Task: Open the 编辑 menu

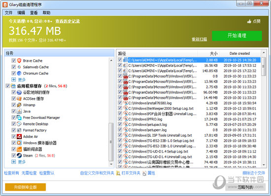Action: pyautogui.click(x=21, y=13)
